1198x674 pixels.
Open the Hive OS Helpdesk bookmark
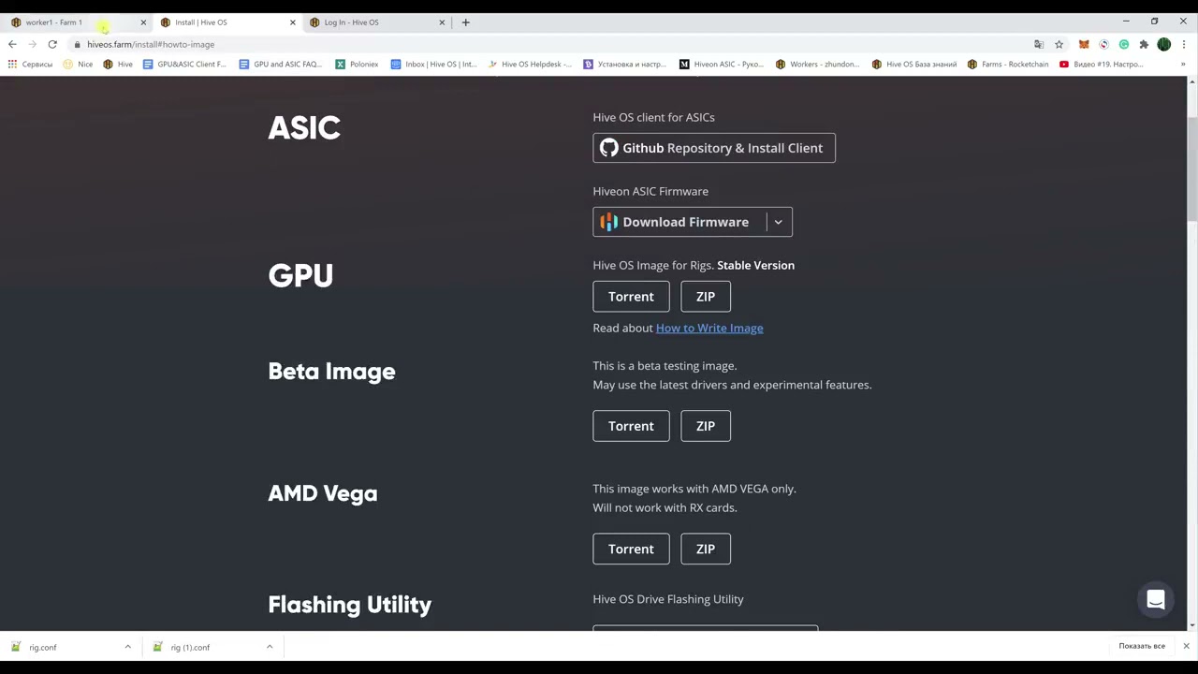(x=529, y=64)
